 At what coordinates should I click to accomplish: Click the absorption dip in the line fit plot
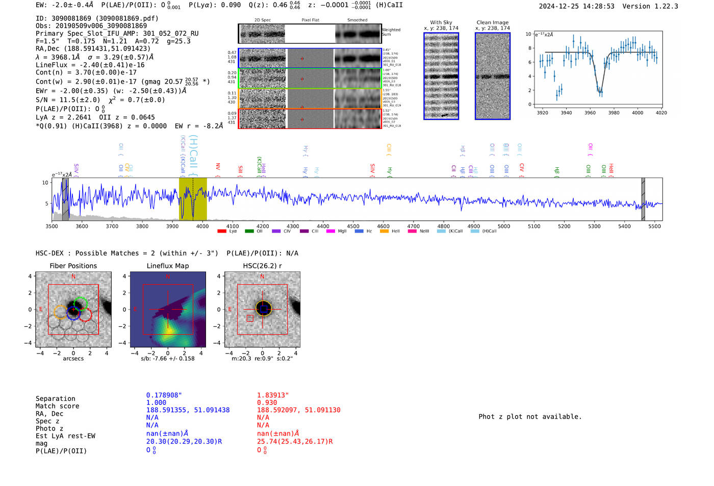pyautogui.click(x=600, y=91)
